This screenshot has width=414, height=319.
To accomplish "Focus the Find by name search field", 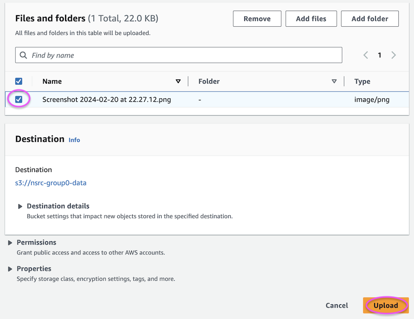I will (x=182, y=55).
